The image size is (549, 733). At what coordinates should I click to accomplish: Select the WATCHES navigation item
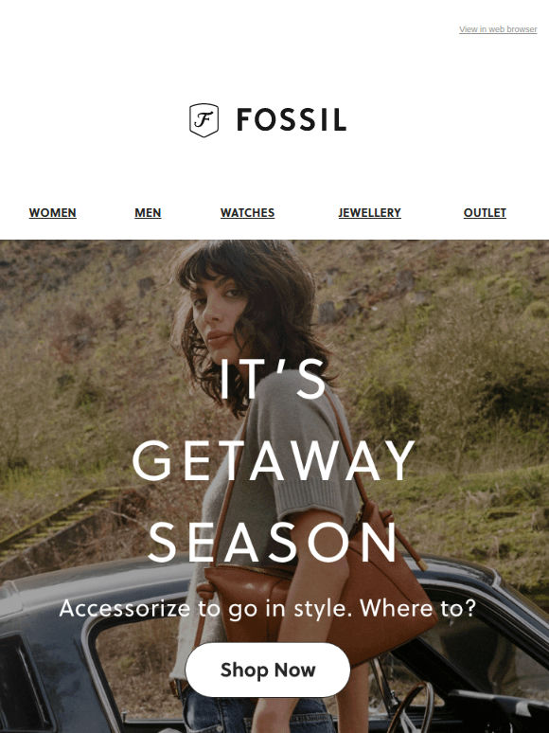pyautogui.click(x=247, y=213)
